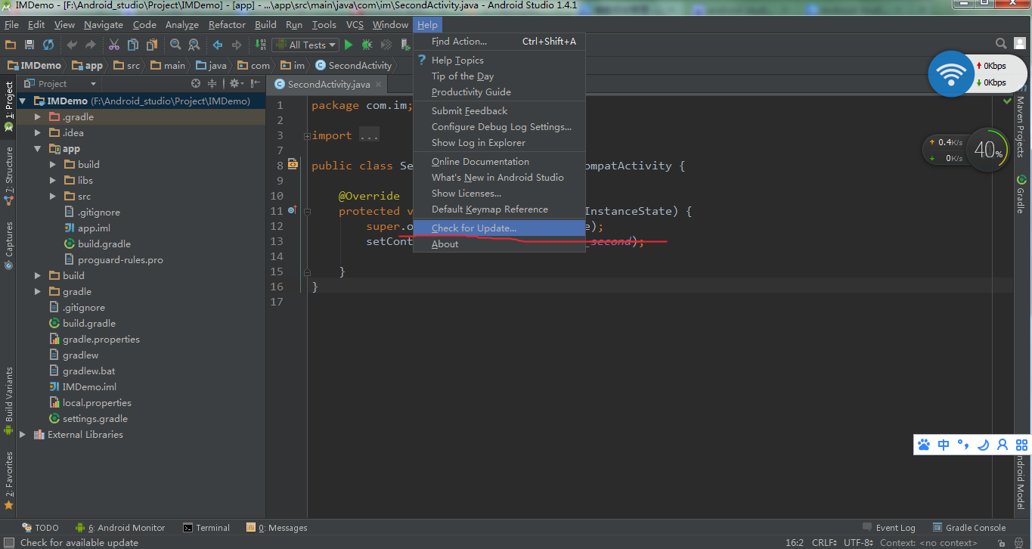This screenshot has height=549, width=1032.
Task: Debug app with green bug icon
Action: click(367, 45)
